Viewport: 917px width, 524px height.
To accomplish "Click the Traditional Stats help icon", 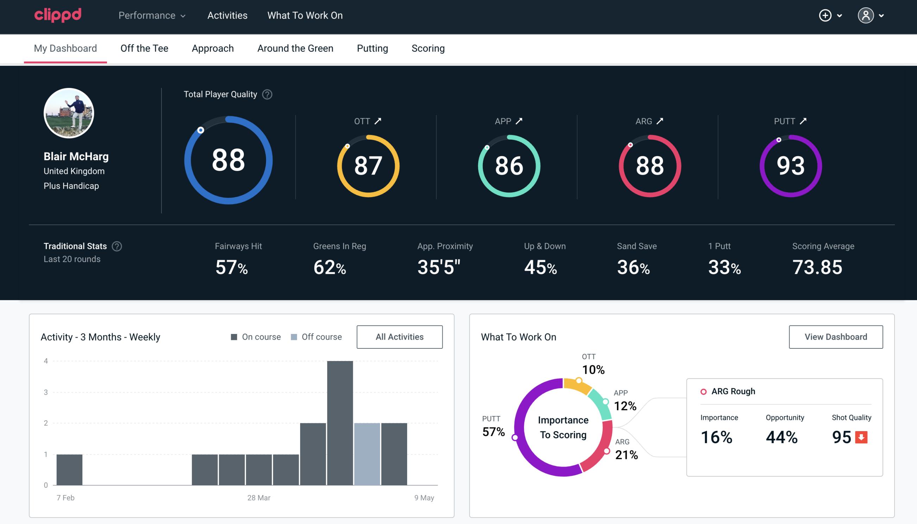I will click(116, 246).
